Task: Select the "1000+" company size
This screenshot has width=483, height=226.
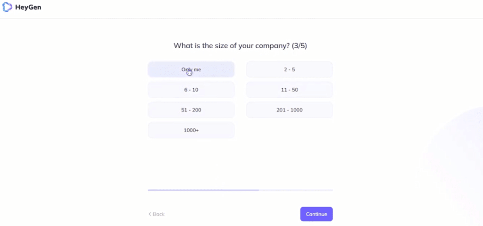Action: tap(191, 130)
